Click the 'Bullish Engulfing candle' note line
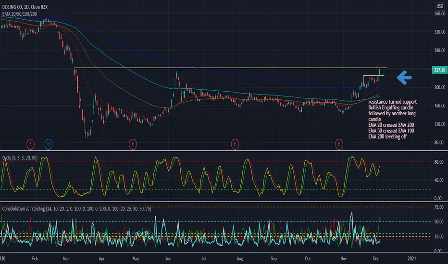This screenshot has height=264, width=448. coord(391,108)
